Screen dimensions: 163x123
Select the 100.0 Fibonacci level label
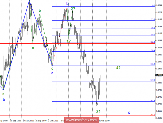tap(153, 64)
